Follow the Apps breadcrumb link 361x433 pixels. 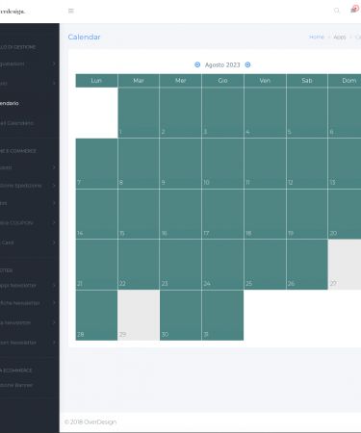click(340, 38)
